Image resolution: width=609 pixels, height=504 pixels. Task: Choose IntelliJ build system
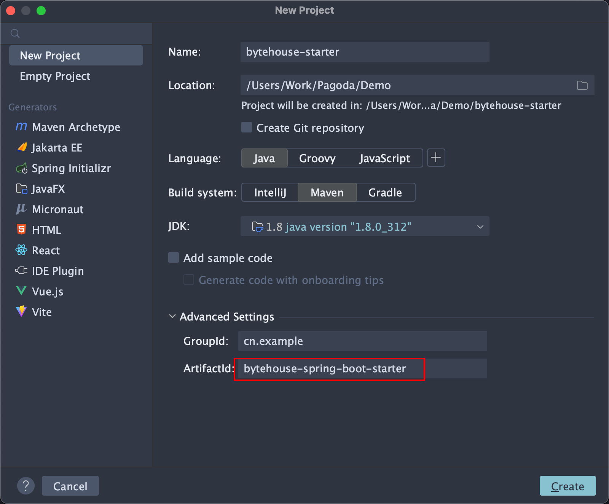click(270, 192)
